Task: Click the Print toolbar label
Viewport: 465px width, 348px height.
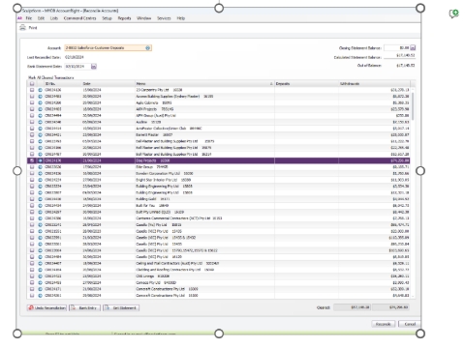Action: coord(33,28)
